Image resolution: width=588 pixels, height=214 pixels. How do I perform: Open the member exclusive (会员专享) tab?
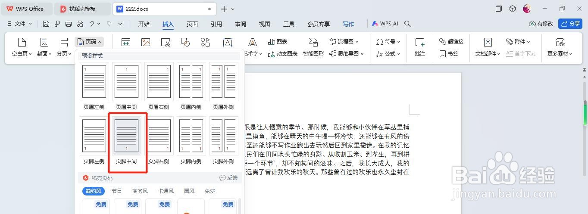pos(319,24)
